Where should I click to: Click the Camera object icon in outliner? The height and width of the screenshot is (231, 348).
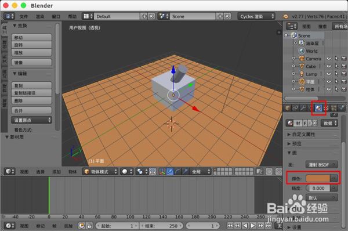click(302, 59)
